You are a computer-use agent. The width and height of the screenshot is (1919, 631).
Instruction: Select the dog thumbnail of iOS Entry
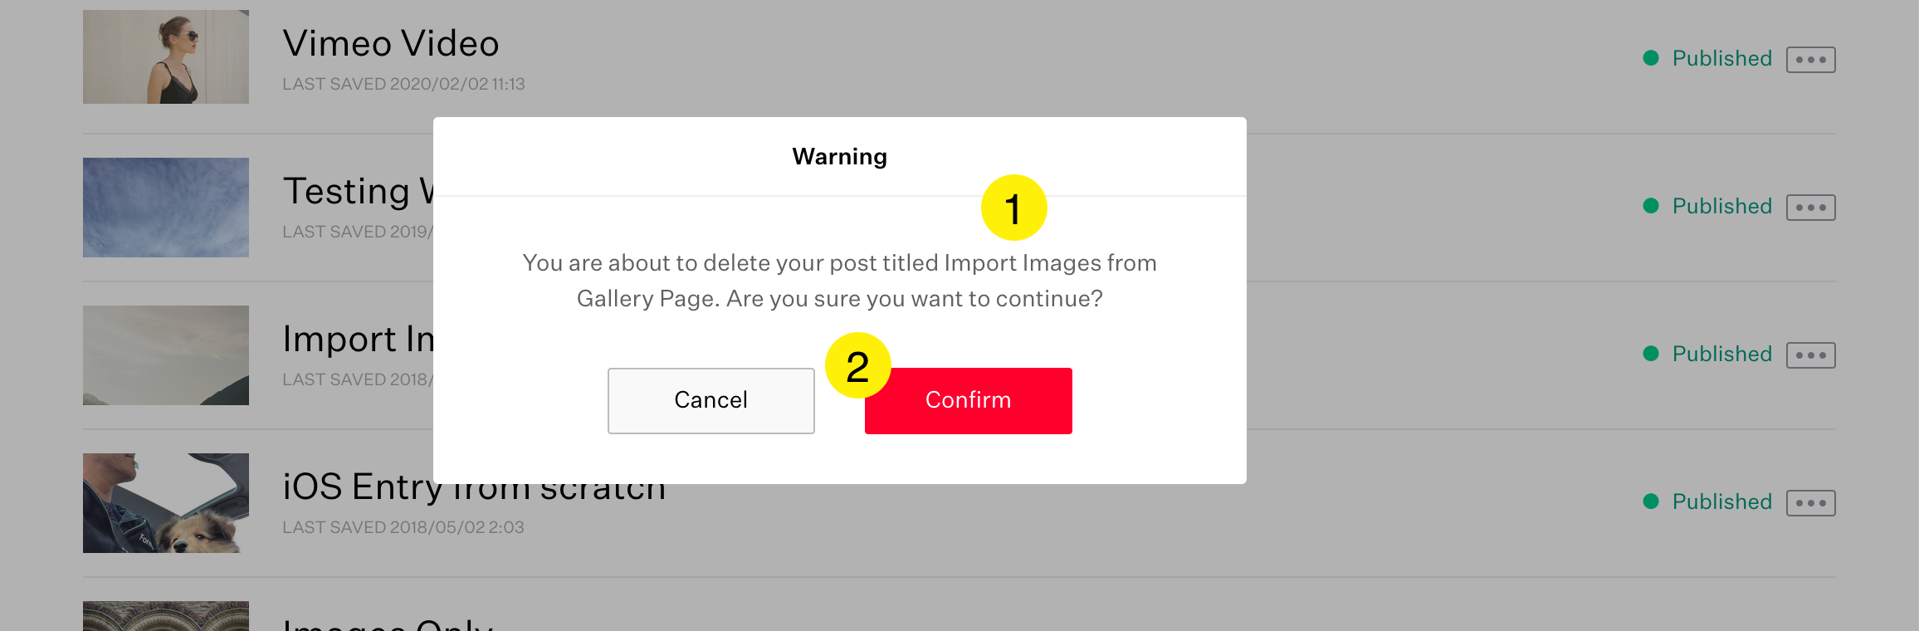point(166,503)
